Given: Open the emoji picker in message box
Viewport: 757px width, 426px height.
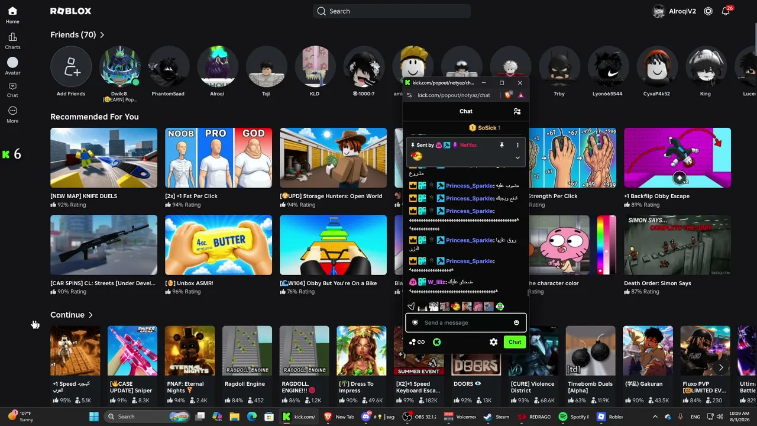Looking at the screenshot, I should coord(516,322).
